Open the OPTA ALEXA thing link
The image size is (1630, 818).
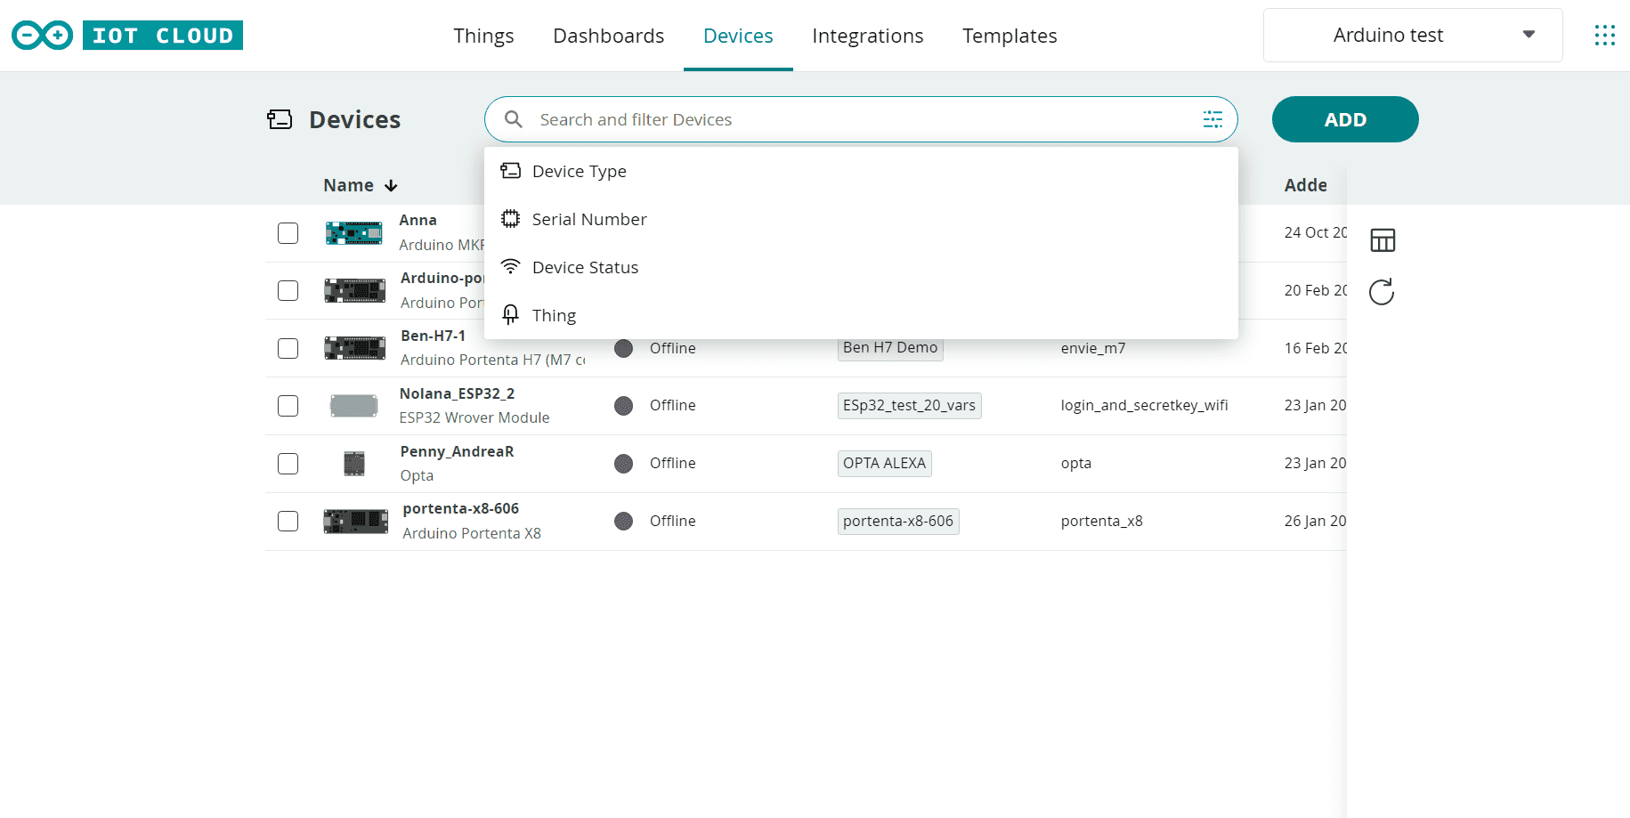(884, 463)
